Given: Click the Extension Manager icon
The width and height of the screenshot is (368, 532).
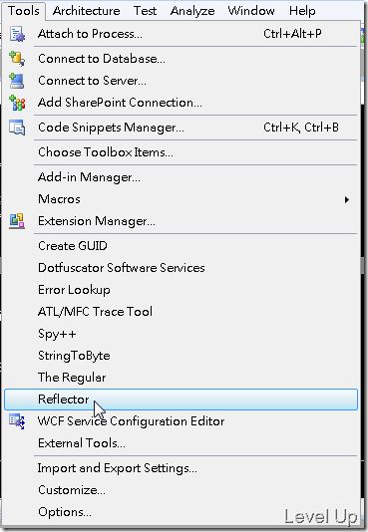Looking at the screenshot, I should coord(17,221).
